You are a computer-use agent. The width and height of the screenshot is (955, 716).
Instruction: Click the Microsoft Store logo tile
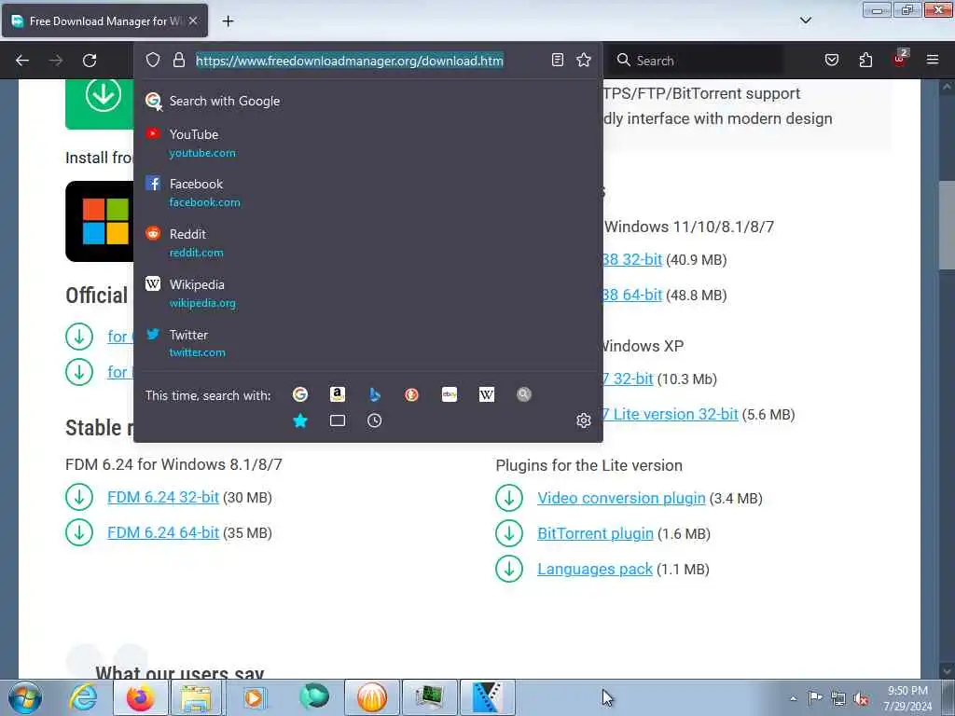click(100, 221)
